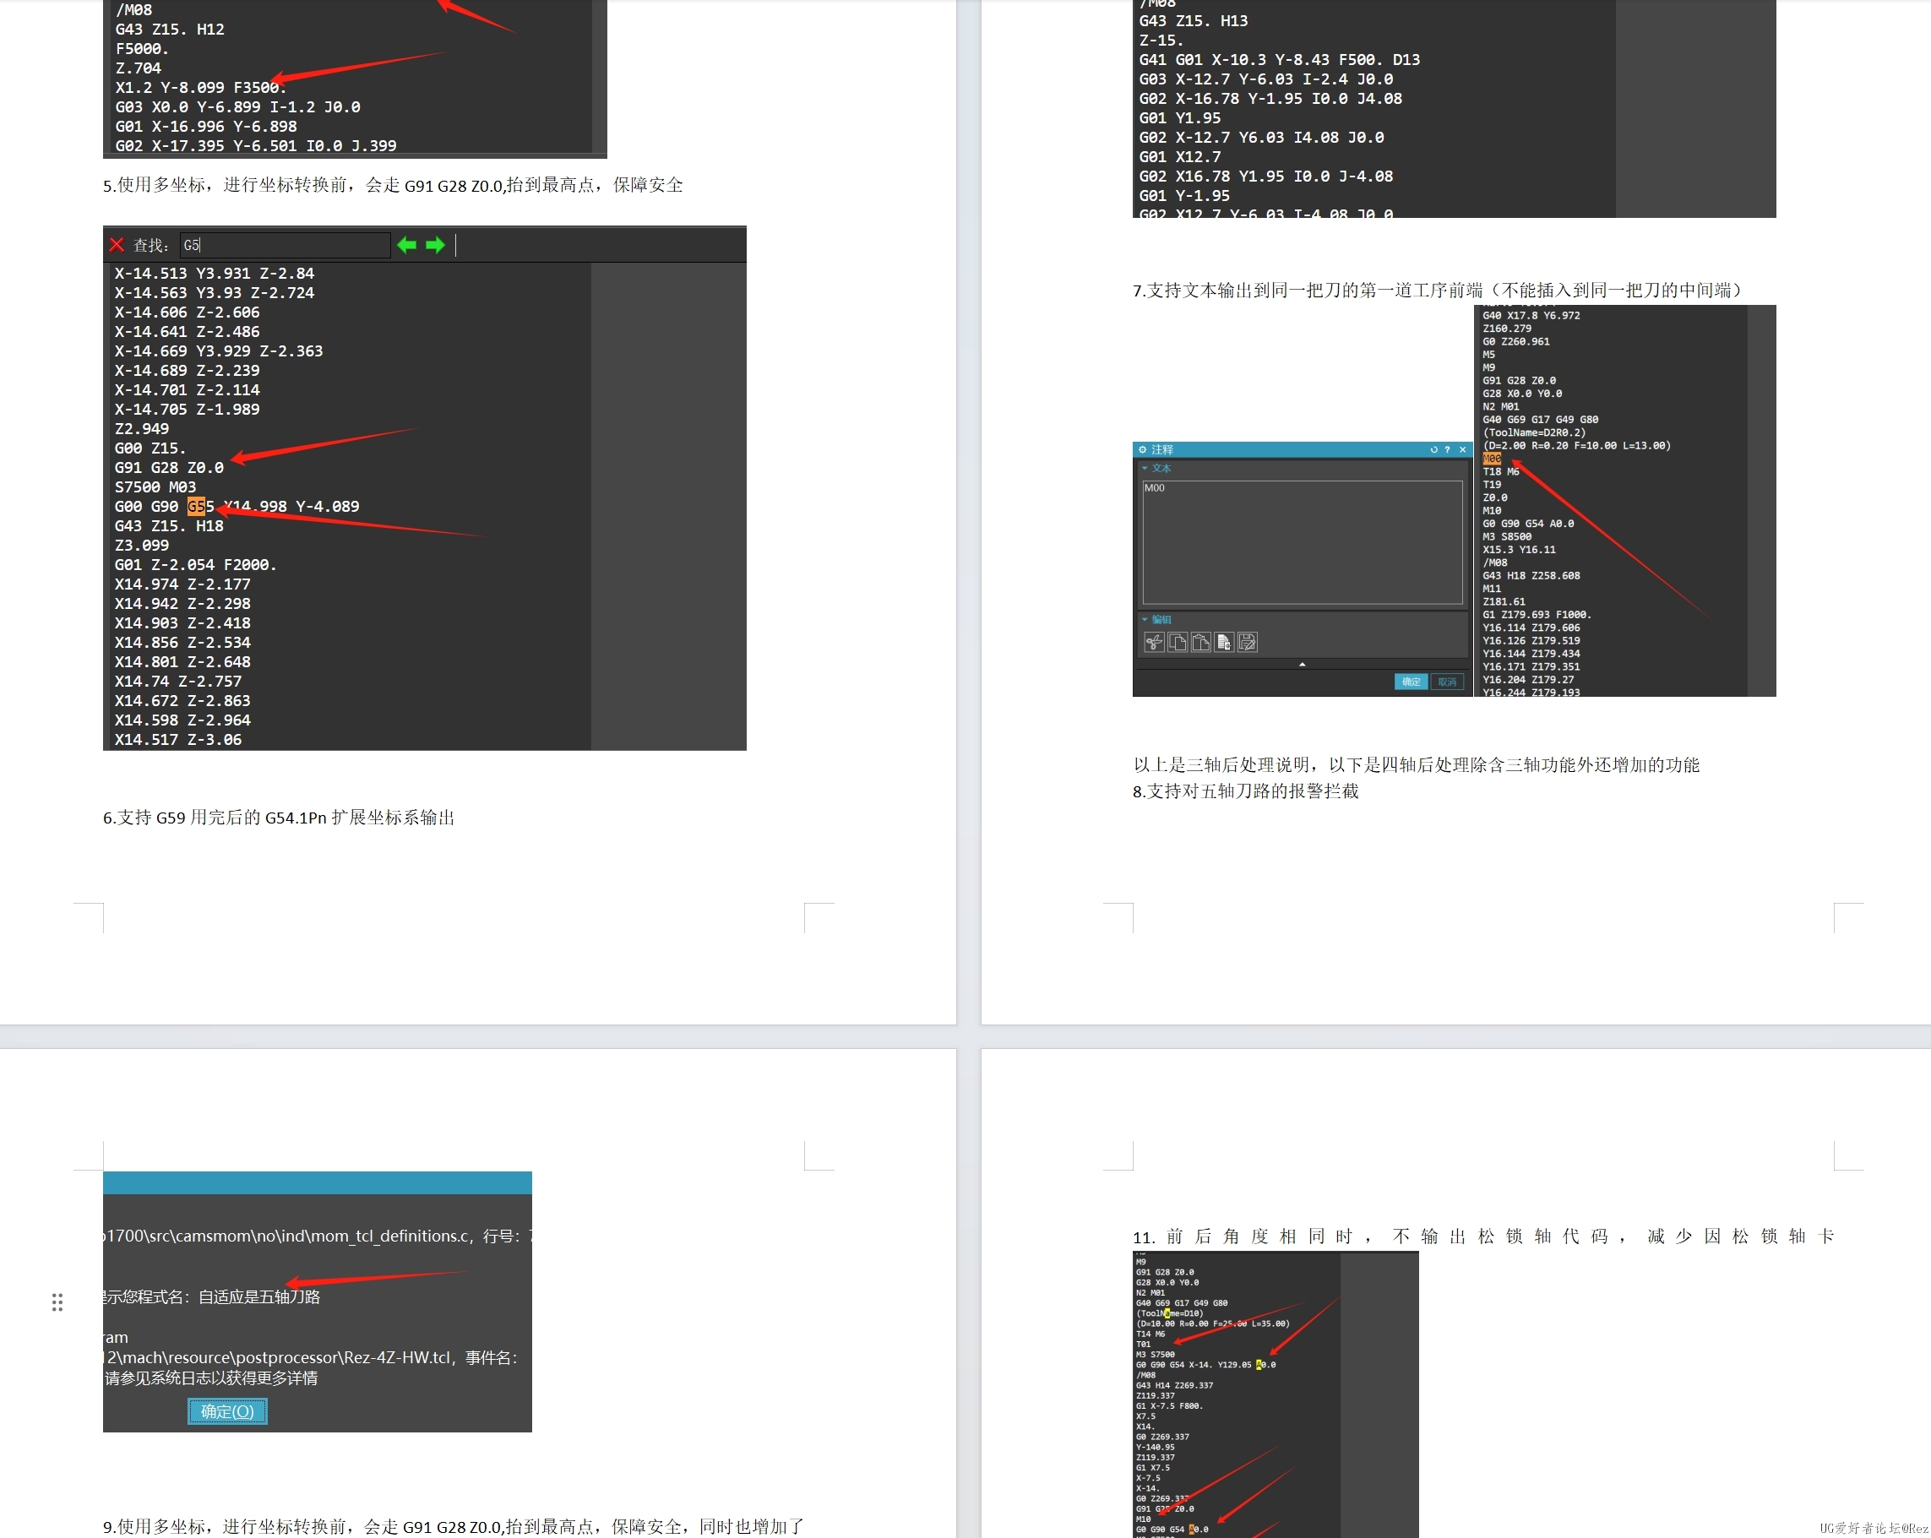Click the line 'G91 G28 Z0.0' in find window
1931x1538 pixels.
click(169, 468)
